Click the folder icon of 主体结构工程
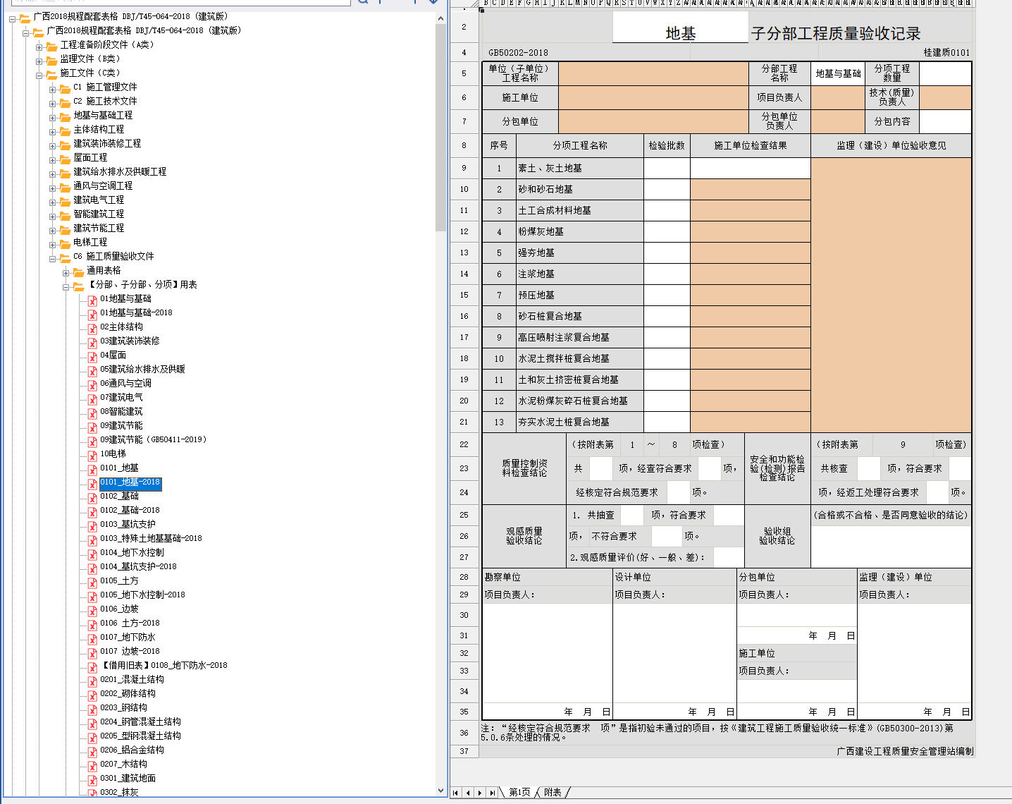 [x=65, y=130]
